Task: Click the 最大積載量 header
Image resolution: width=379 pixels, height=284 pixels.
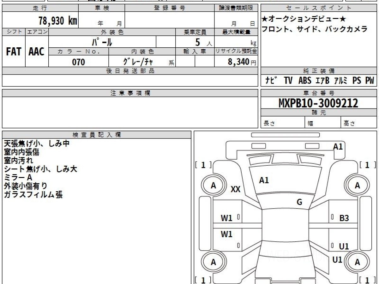Action: click(236, 32)
